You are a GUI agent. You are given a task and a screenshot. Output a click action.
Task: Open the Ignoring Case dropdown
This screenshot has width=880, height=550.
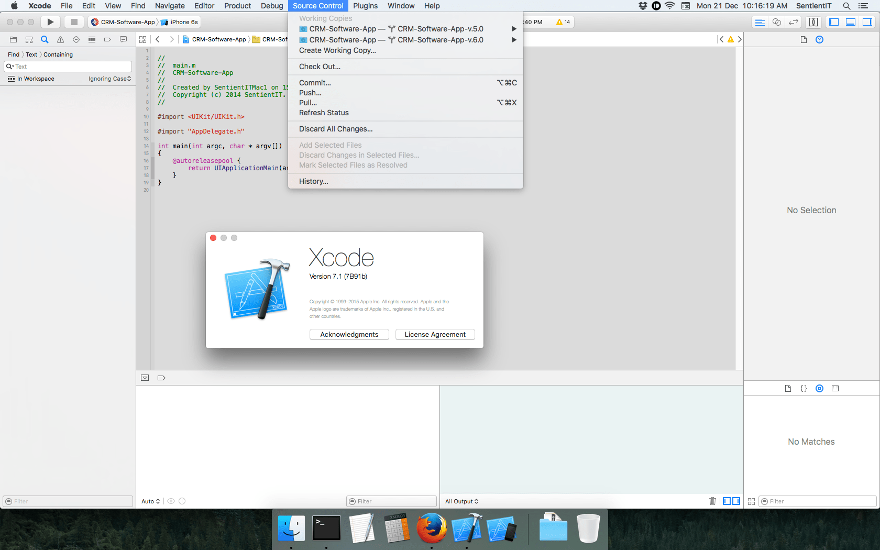tap(109, 79)
